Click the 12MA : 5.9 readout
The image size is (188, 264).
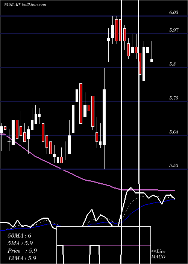click(x=22, y=258)
